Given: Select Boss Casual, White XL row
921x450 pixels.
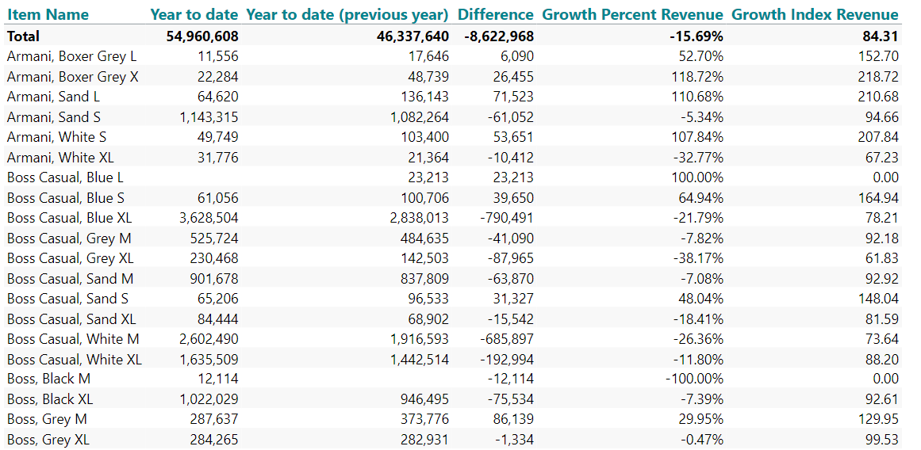Looking at the screenshot, I should pyautogui.click(x=74, y=359).
